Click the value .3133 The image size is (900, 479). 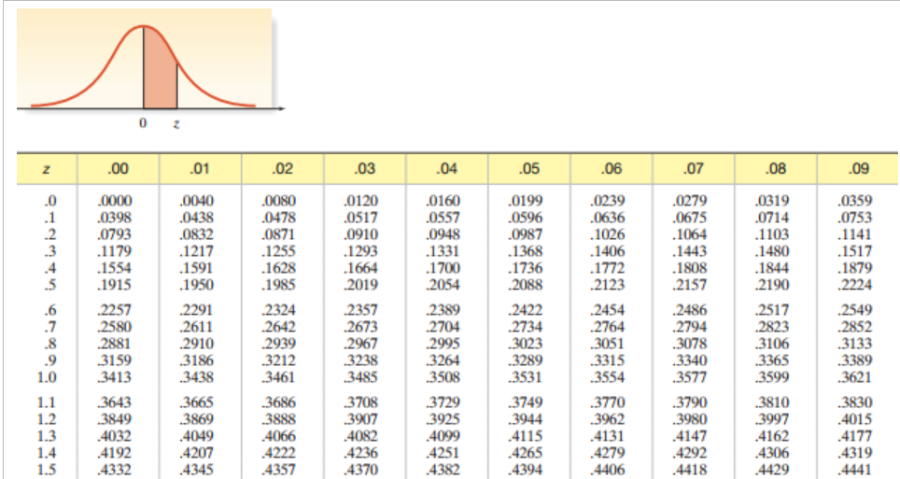point(855,344)
